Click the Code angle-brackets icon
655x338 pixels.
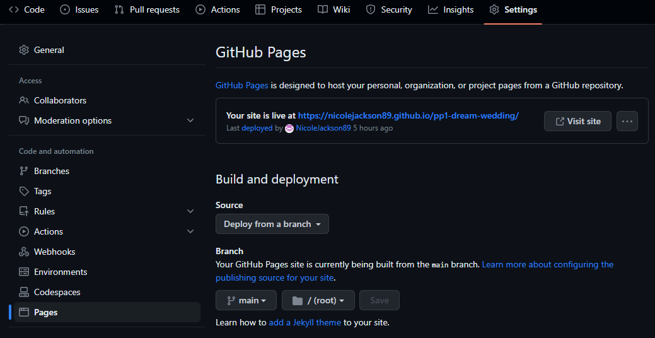tap(14, 9)
